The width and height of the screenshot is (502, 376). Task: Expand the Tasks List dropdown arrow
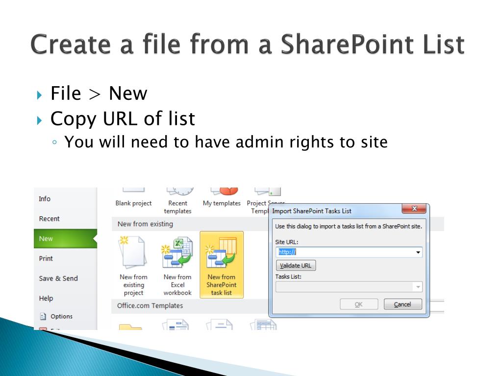tap(418, 287)
